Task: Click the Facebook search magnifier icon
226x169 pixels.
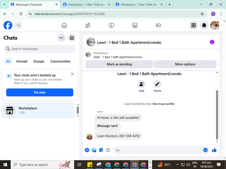Action: coord(19,25)
